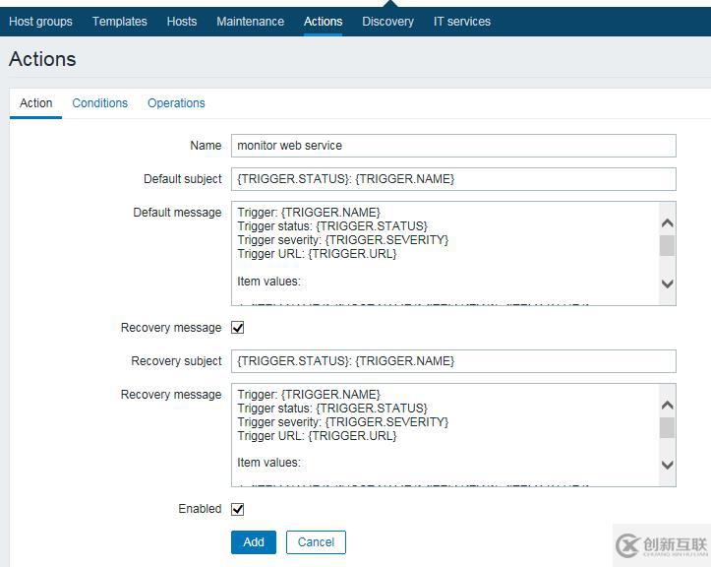Switch to the Operations tab
Image resolution: width=711 pixels, height=567 pixels.
(x=176, y=103)
